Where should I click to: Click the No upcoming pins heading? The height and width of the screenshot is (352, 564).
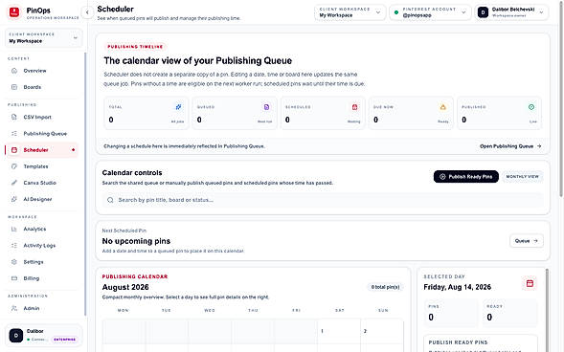point(136,241)
